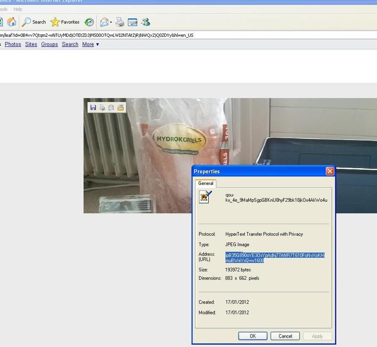Viewport: 377px width, 347px height.
Task: Click the highlighted Address (URL) text
Action: [x=275, y=258]
